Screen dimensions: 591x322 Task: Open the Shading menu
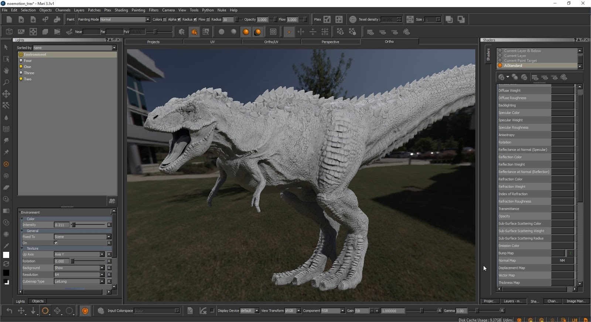click(x=121, y=10)
